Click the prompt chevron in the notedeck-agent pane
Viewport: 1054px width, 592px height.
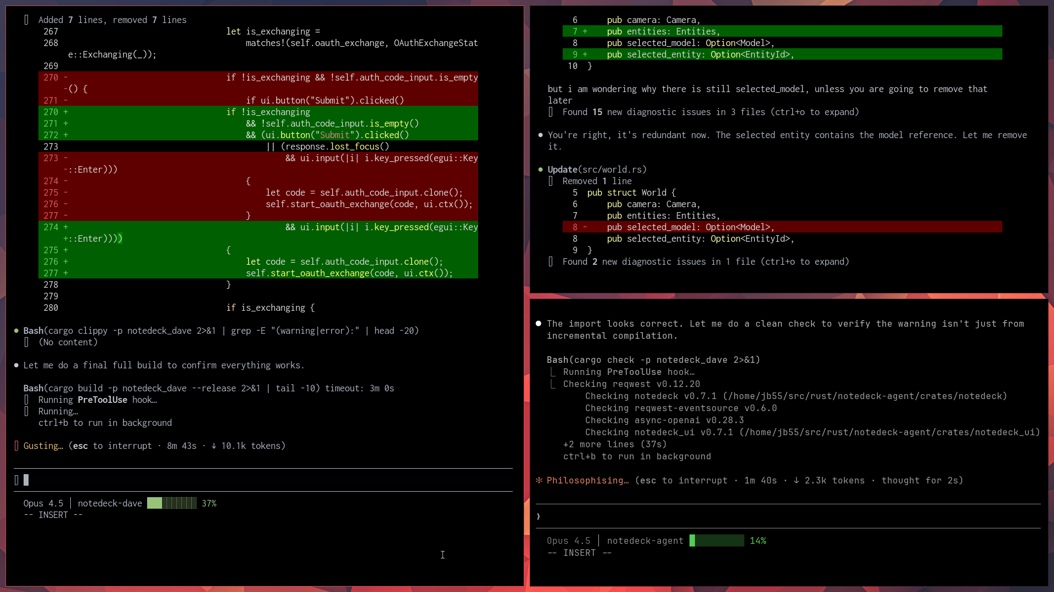pyautogui.click(x=539, y=516)
